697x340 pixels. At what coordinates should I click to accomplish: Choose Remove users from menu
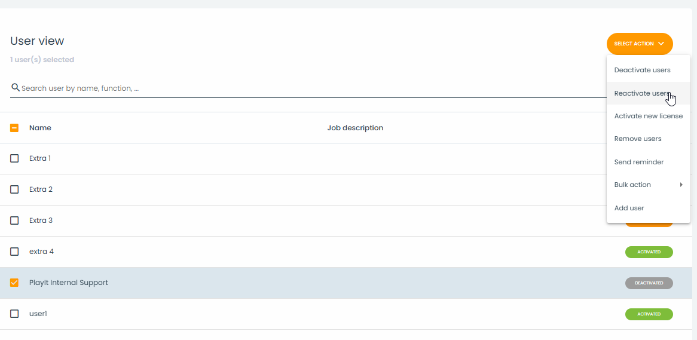point(638,139)
